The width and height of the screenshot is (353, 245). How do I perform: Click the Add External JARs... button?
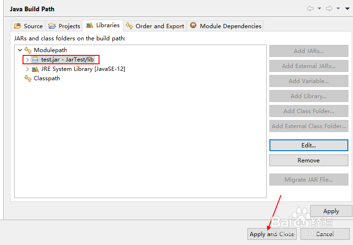309,66
